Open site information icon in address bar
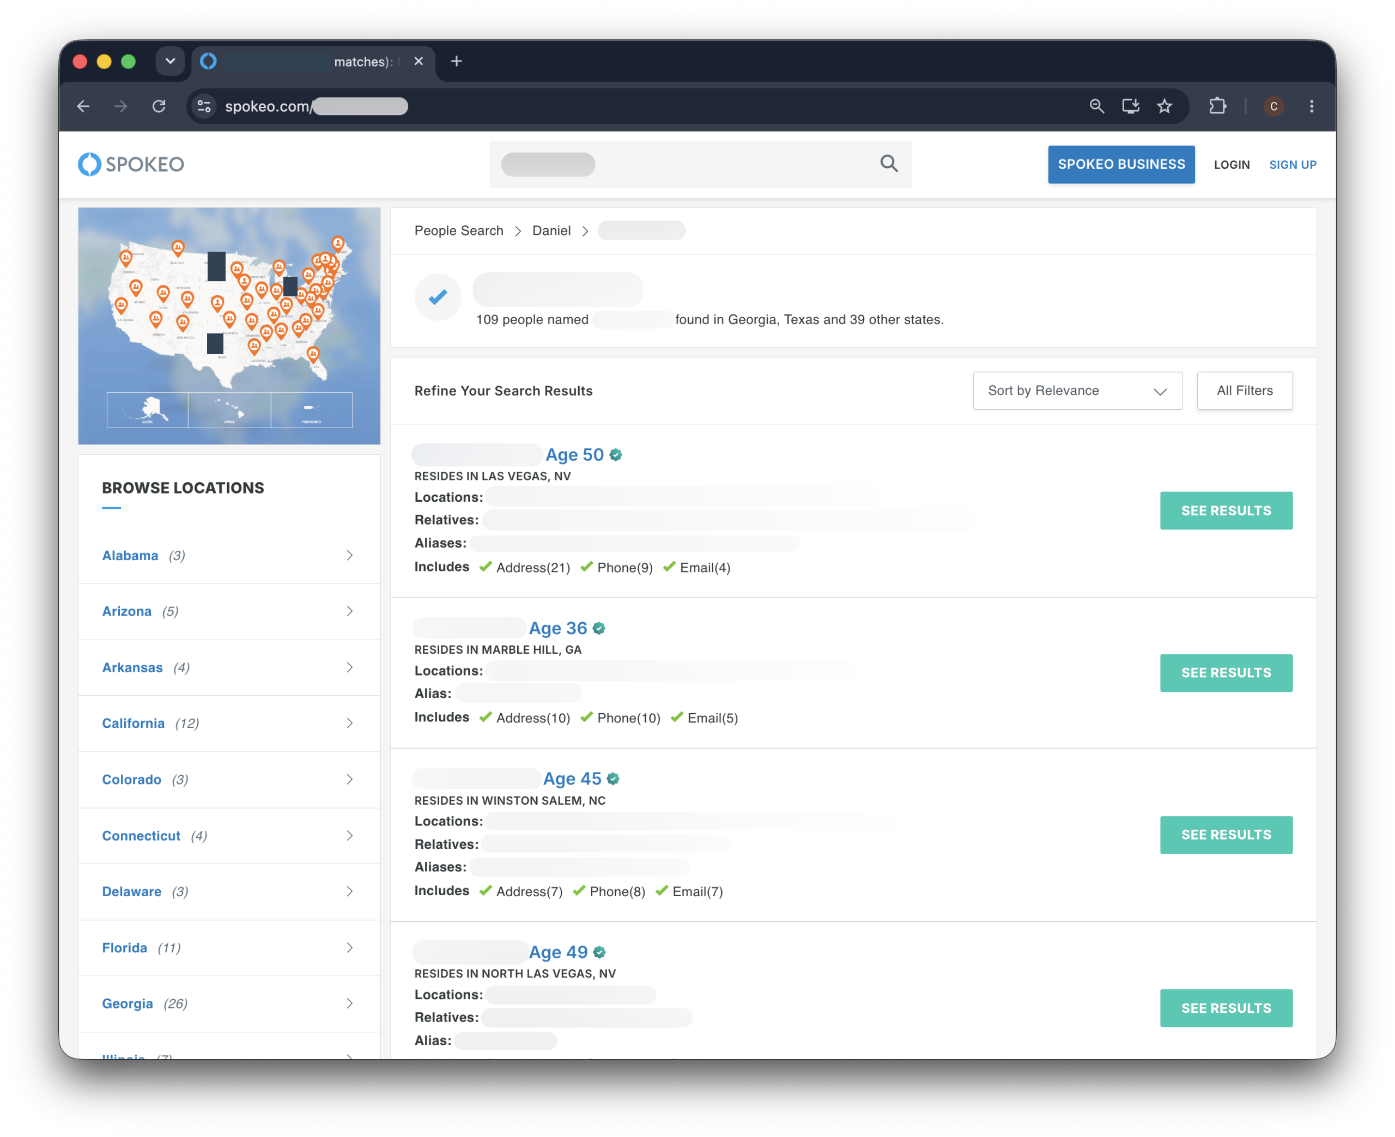1395x1137 pixels. 204,106
